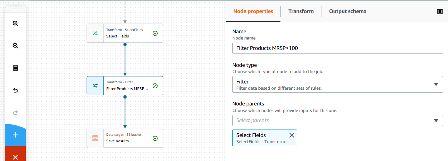Click the zoom in magnifier icon
Viewport: 448px width, 161px height.
pyautogui.click(x=15, y=23)
